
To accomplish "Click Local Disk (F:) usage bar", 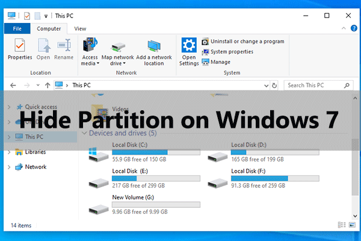I will [275, 178].
